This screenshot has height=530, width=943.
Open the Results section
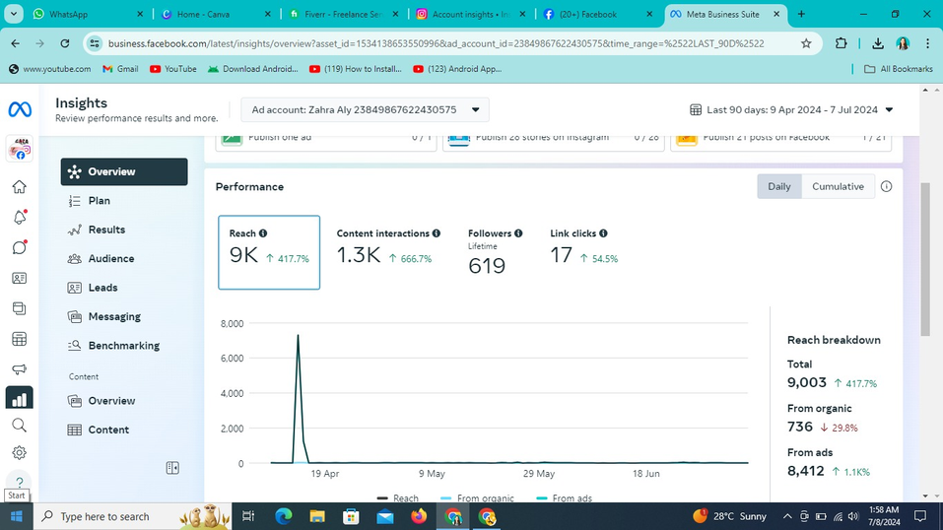[x=124, y=230]
